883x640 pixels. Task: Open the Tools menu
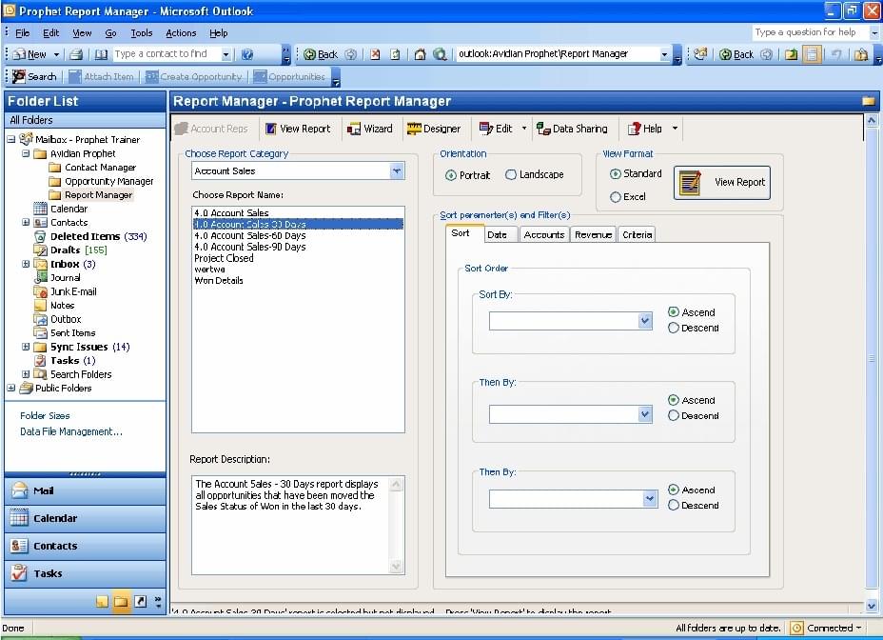pos(142,33)
